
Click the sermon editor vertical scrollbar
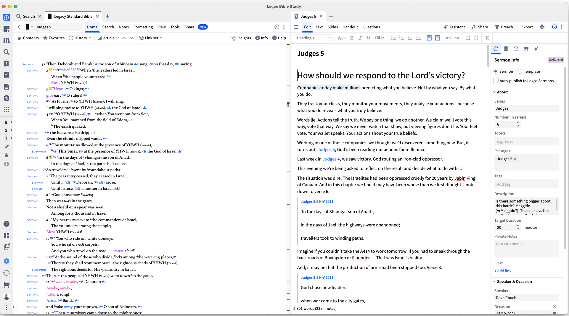[488, 56]
